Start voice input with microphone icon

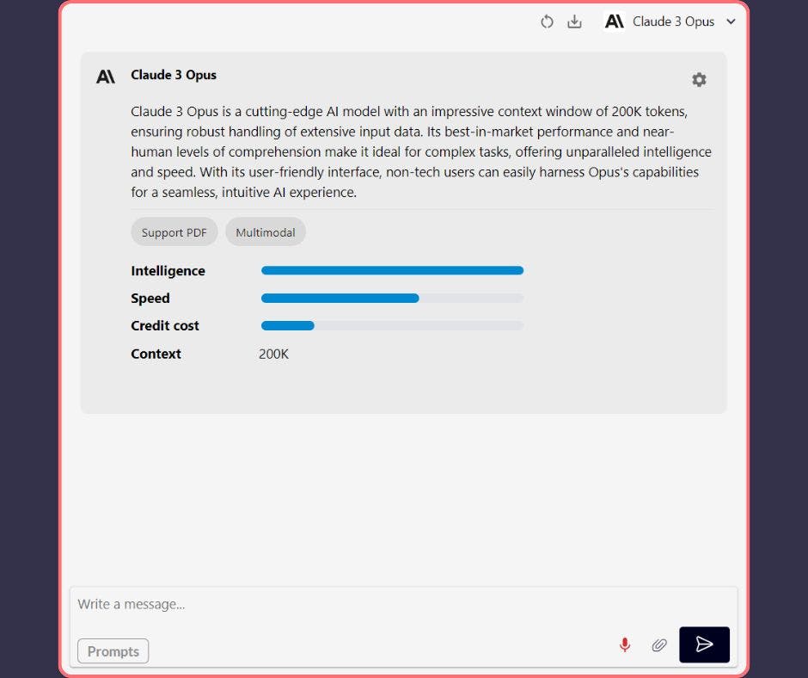point(625,644)
